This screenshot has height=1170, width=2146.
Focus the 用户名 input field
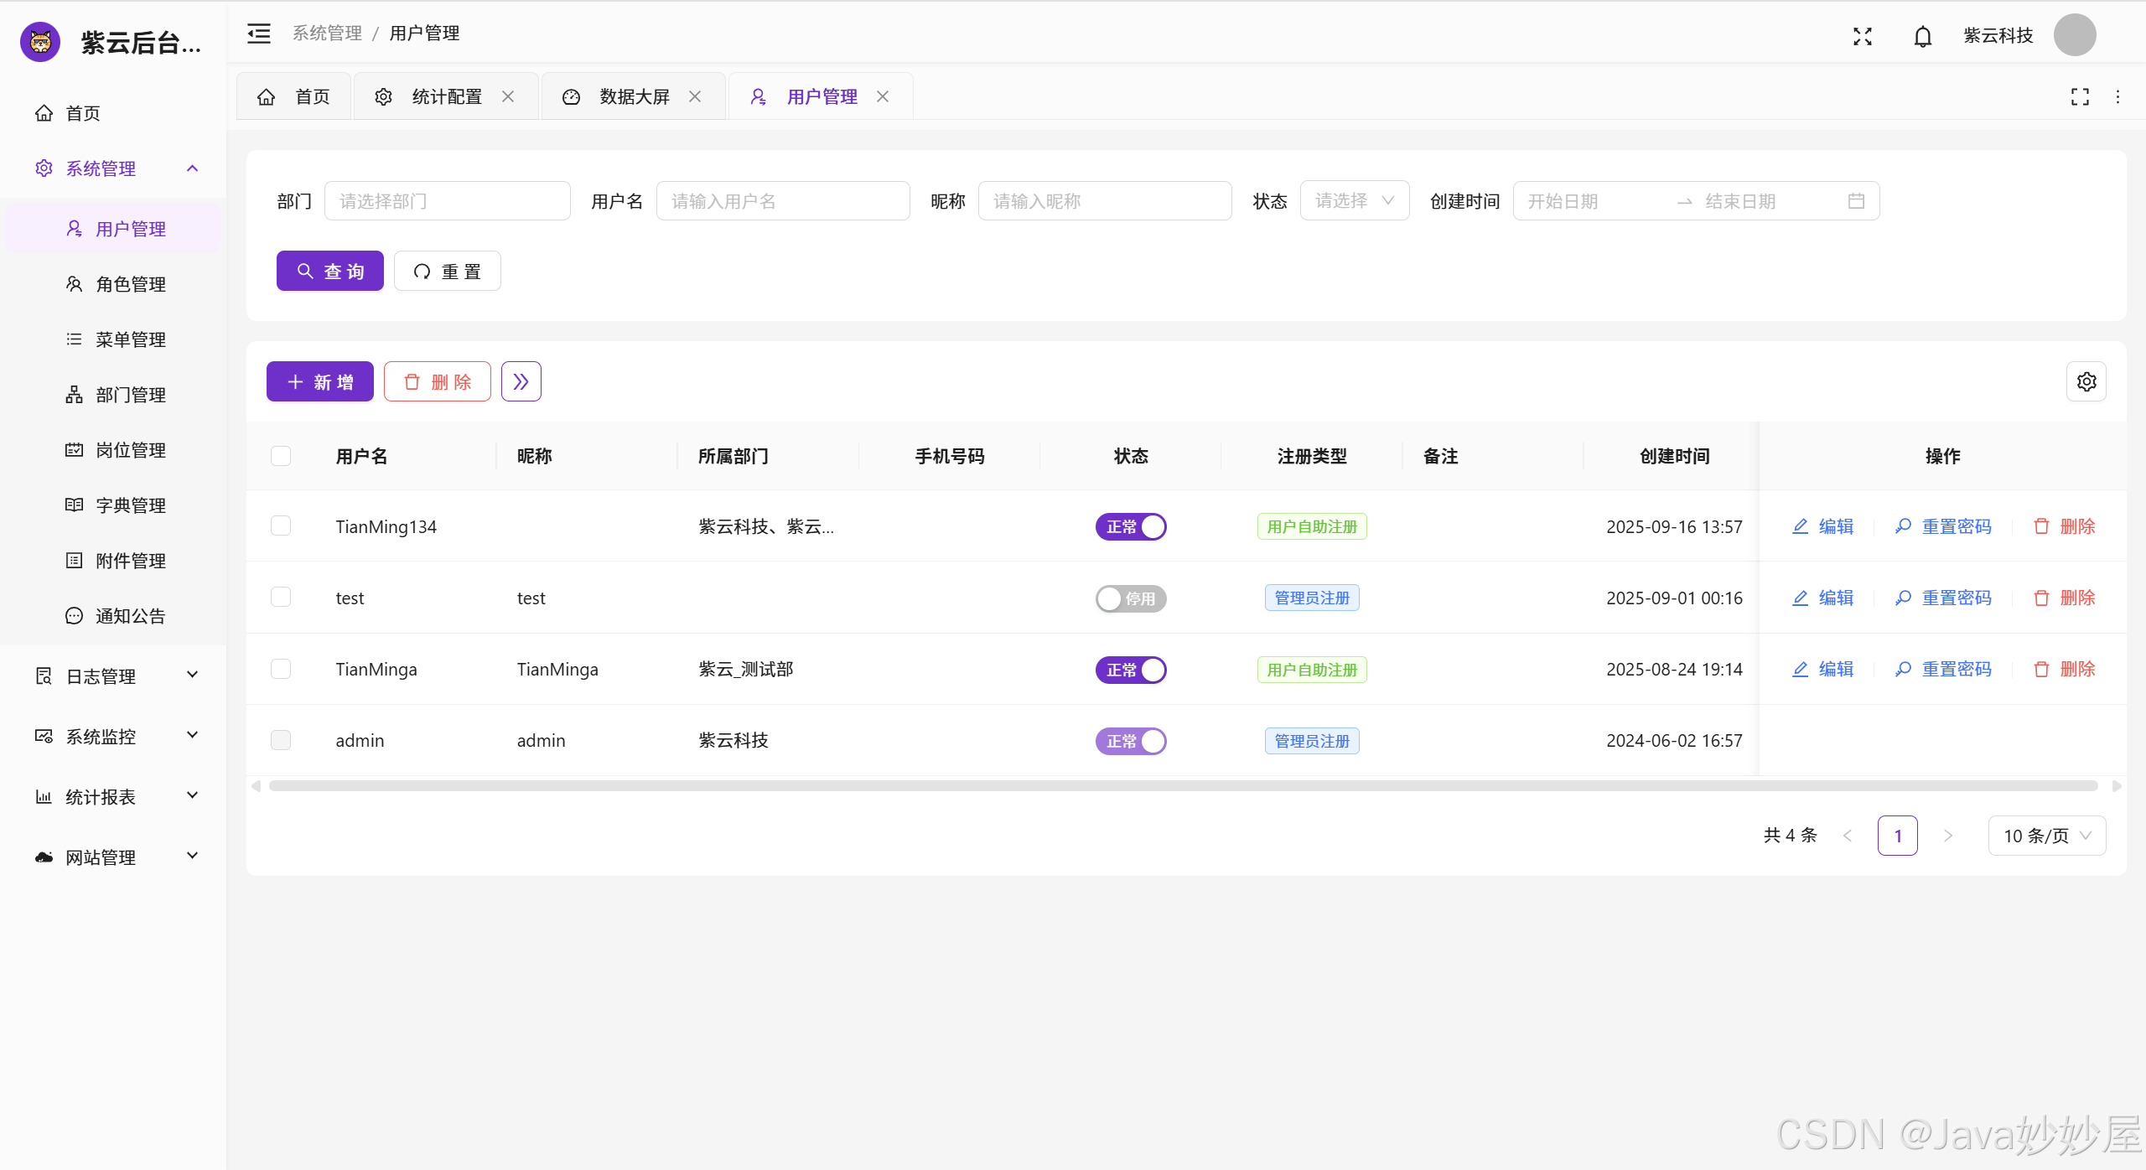783,201
